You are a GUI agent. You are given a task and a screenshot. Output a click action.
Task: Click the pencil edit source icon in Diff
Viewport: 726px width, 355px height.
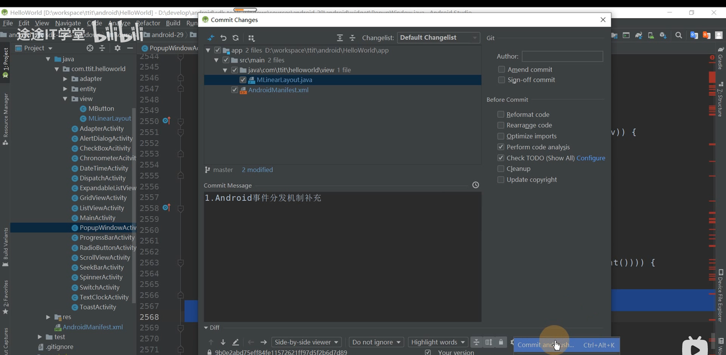coord(235,343)
